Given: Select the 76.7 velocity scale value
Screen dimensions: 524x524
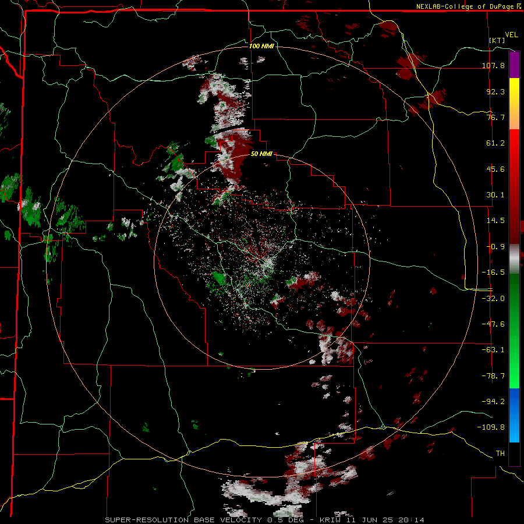Looking at the screenshot, I should (495, 117).
